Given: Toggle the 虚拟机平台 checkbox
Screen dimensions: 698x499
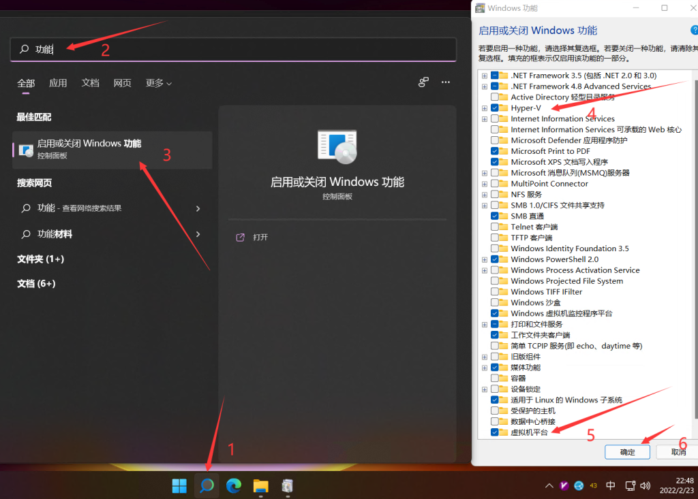Looking at the screenshot, I should [495, 432].
